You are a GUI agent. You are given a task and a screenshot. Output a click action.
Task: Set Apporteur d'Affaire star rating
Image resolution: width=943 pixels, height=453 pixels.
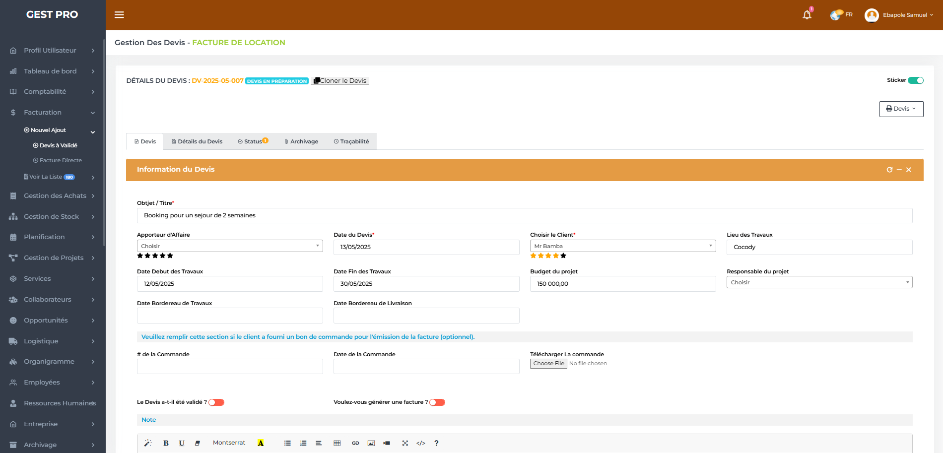[155, 256]
